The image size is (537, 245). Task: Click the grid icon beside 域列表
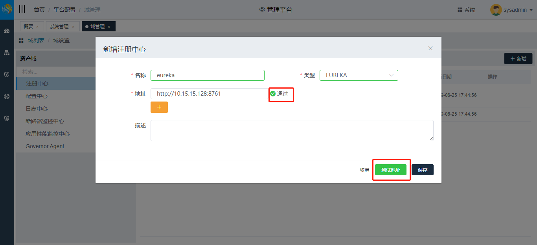21,41
